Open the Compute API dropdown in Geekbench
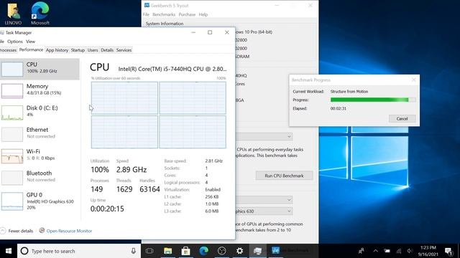 pyautogui.click(x=264, y=200)
